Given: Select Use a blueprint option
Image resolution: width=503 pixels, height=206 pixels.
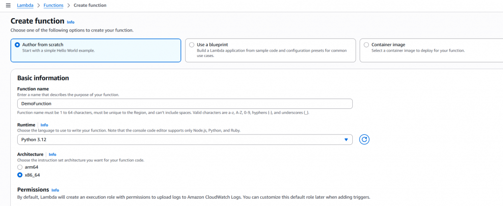Looking at the screenshot, I should click(x=192, y=45).
